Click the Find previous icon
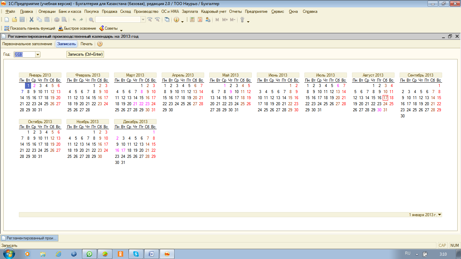The height and width of the screenshot is (259, 461). pos(157,20)
